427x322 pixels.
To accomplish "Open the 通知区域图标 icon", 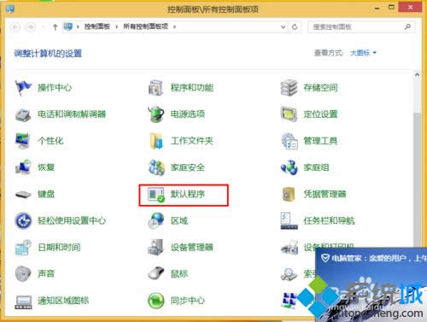I will point(23,302).
